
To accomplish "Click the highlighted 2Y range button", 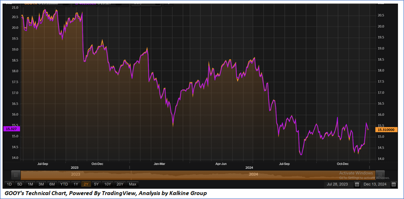I will [86, 184].
